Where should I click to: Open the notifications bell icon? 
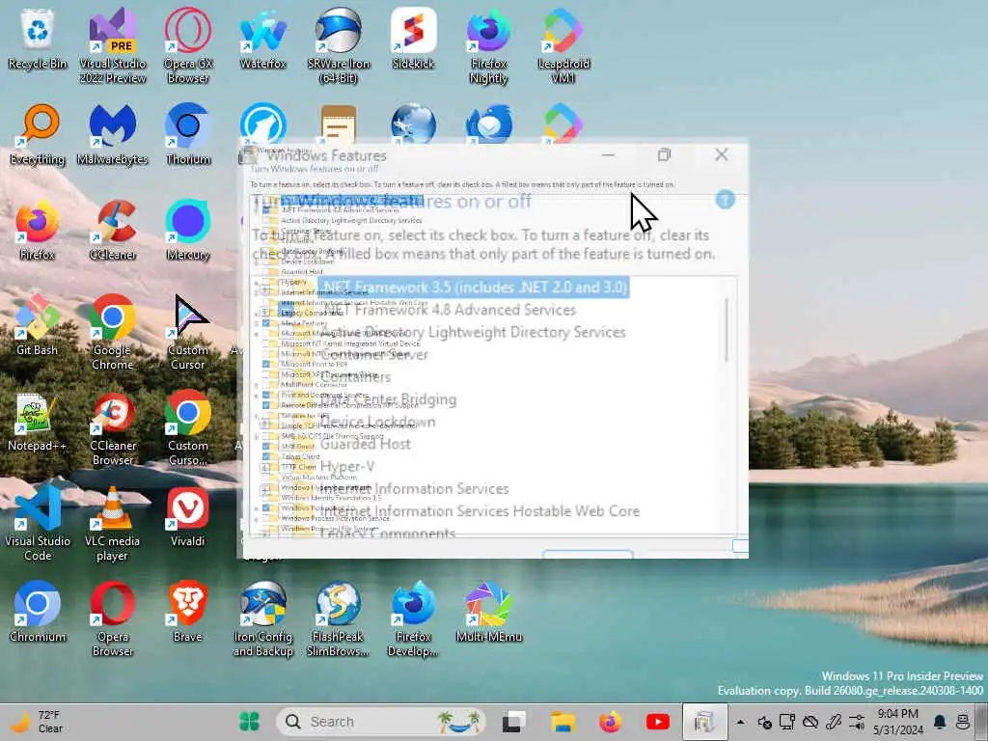(x=940, y=722)
